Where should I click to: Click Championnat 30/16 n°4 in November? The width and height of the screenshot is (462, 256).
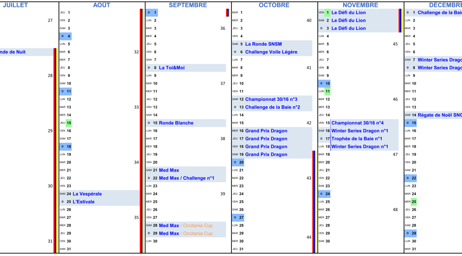[x=357, y=123]
